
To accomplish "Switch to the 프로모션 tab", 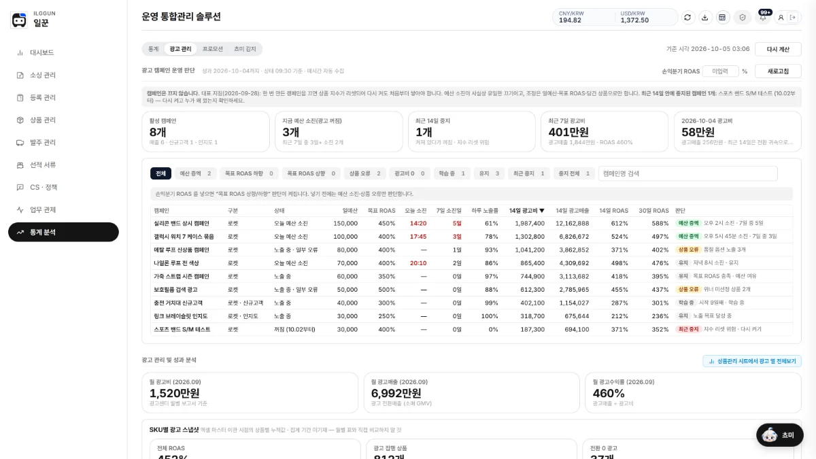I will coord(212,49).
